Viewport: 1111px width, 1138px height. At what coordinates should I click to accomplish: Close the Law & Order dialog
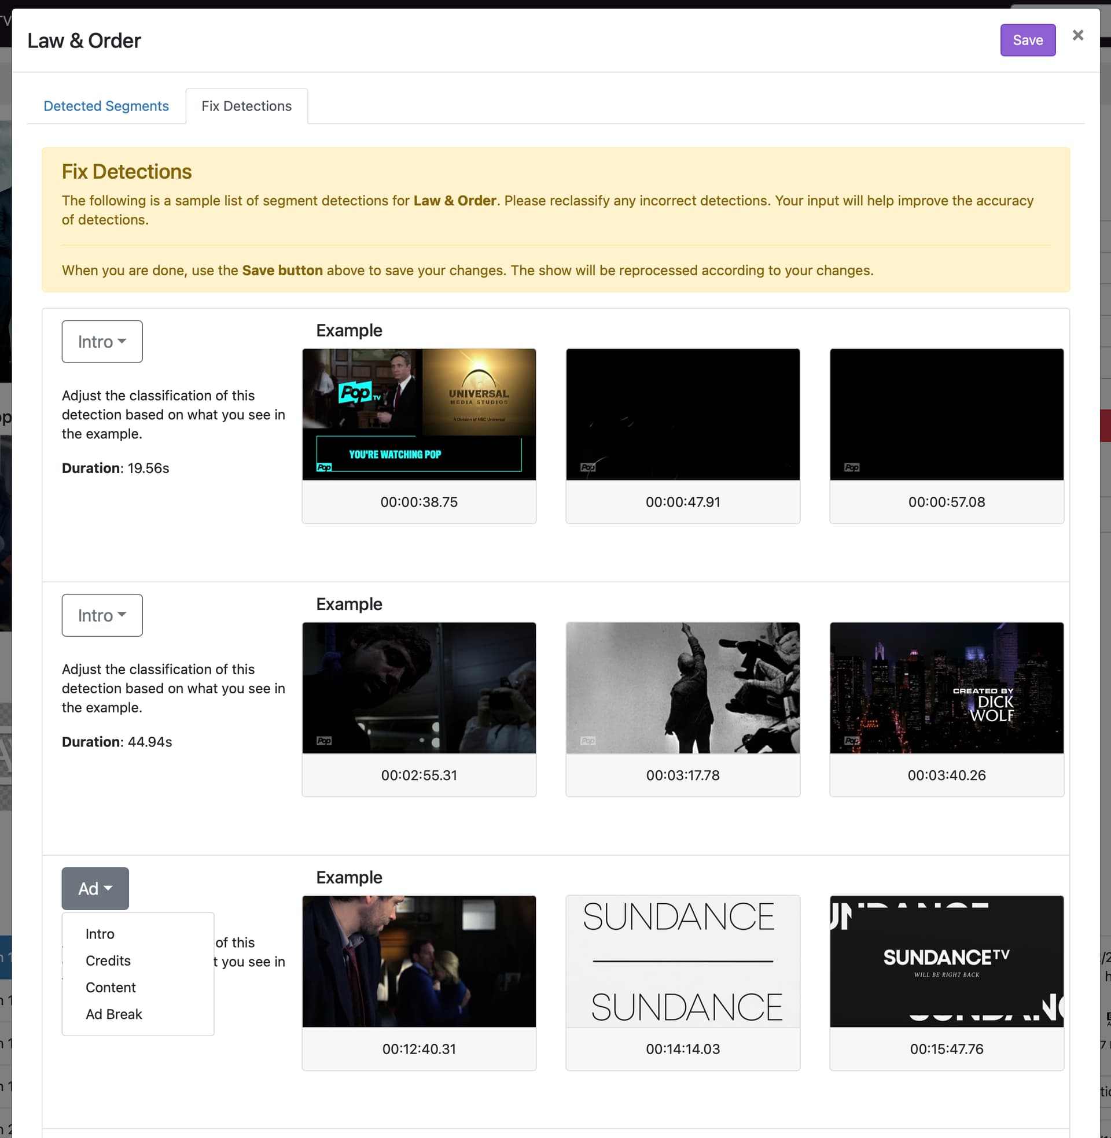[x=1077, y=36]
